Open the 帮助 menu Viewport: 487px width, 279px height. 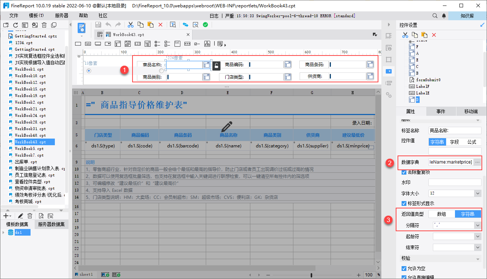coord(83,16)
